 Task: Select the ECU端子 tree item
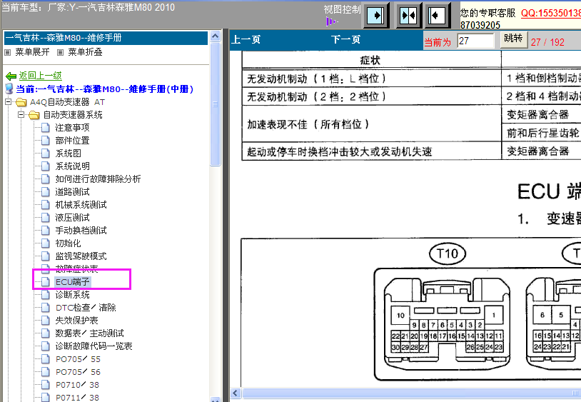coord(73,282)
